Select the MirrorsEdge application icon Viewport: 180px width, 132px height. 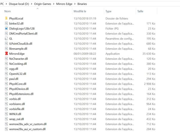(x=6, y=54)
